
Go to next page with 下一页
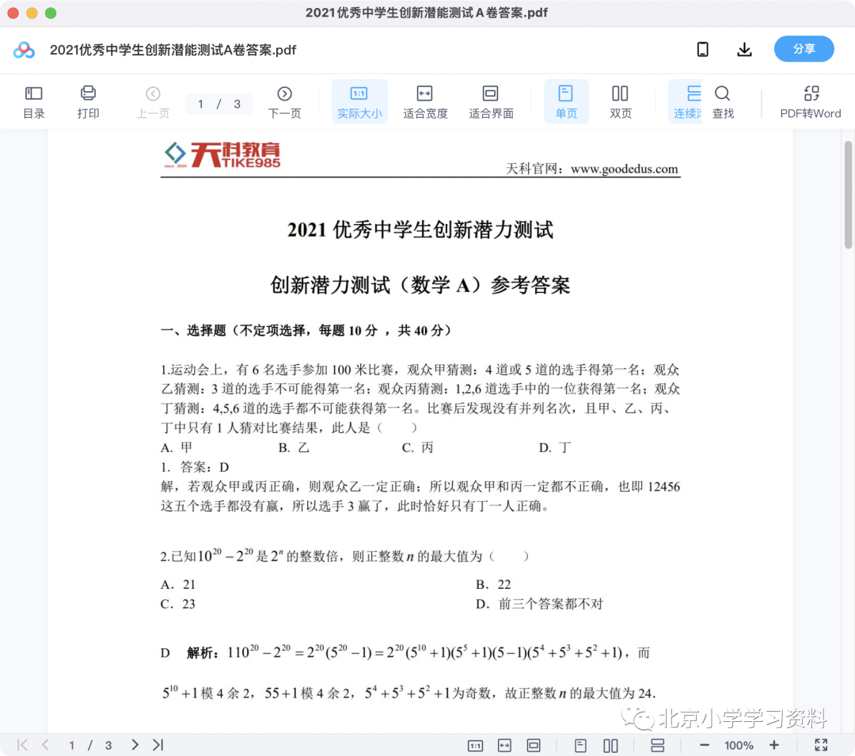pyautogui.click(x=285, y=102)
